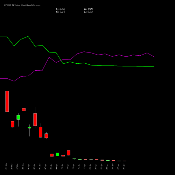This screenshot has height=175, width=175.
Task: Click the 25 Mar date label
Action: [x=12, y=166]
